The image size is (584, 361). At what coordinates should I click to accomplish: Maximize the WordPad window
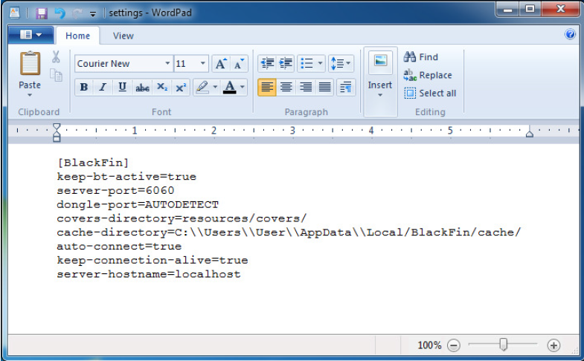pos(530,9)
